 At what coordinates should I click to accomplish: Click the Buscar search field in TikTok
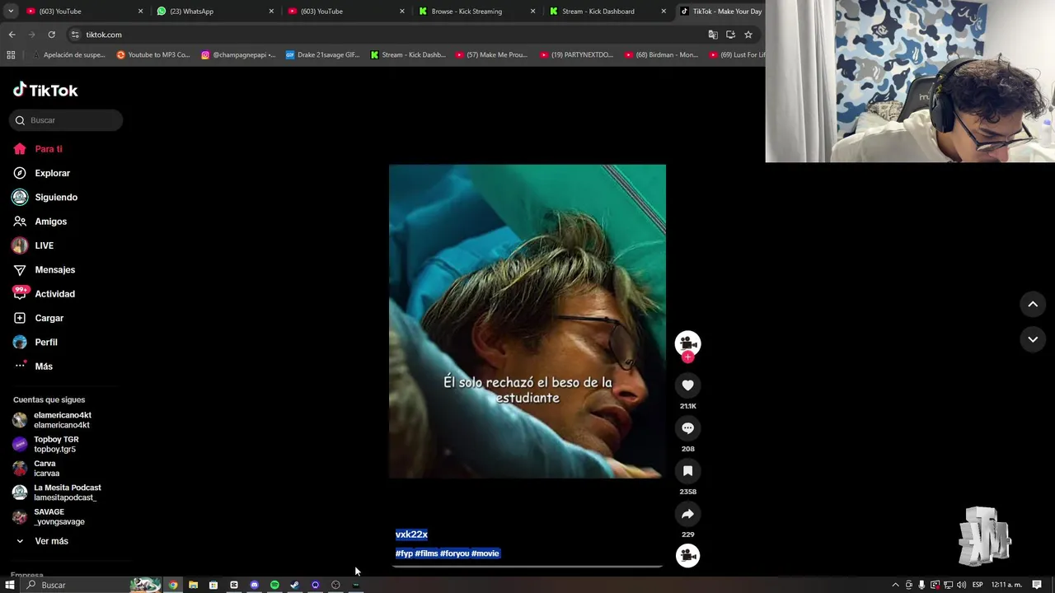[66, 120]
